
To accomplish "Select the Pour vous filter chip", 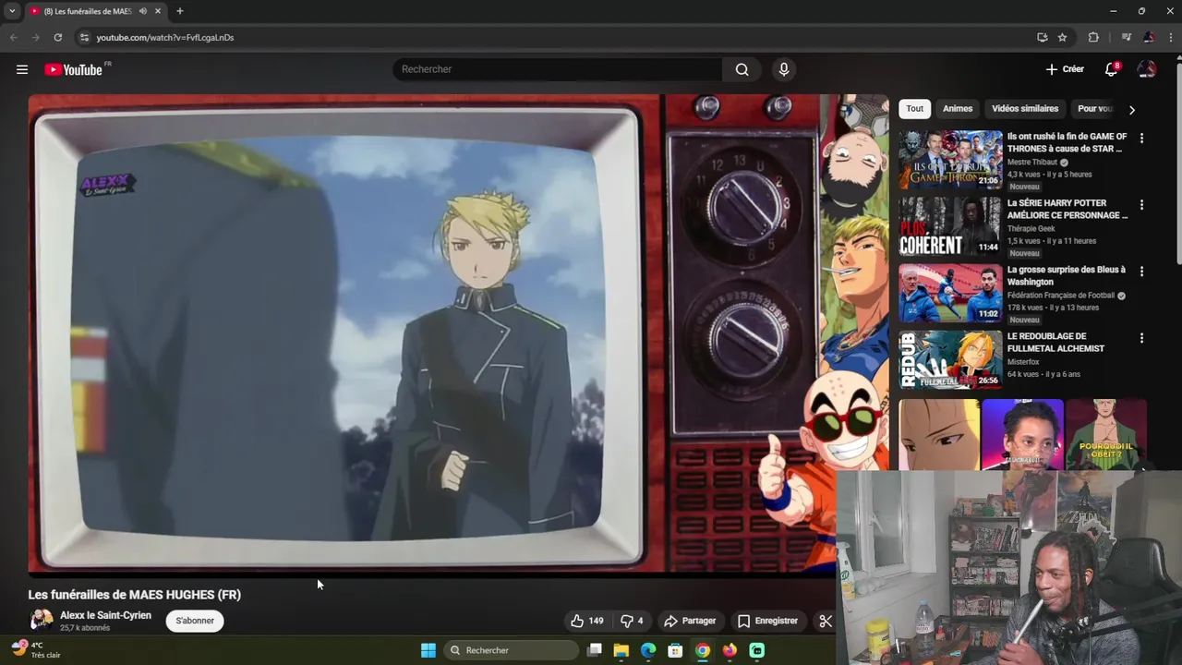I will 1095,108.
